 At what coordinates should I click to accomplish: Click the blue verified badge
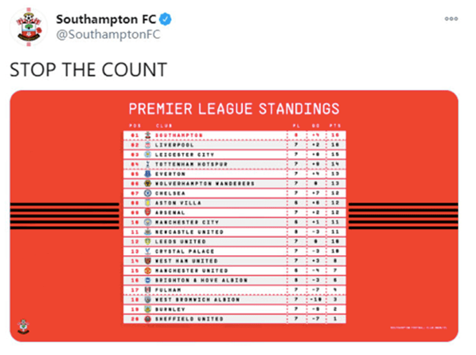[x=166, y=19]
